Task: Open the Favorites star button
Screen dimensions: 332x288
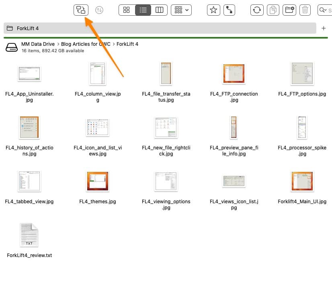Action: pos(213,10)
